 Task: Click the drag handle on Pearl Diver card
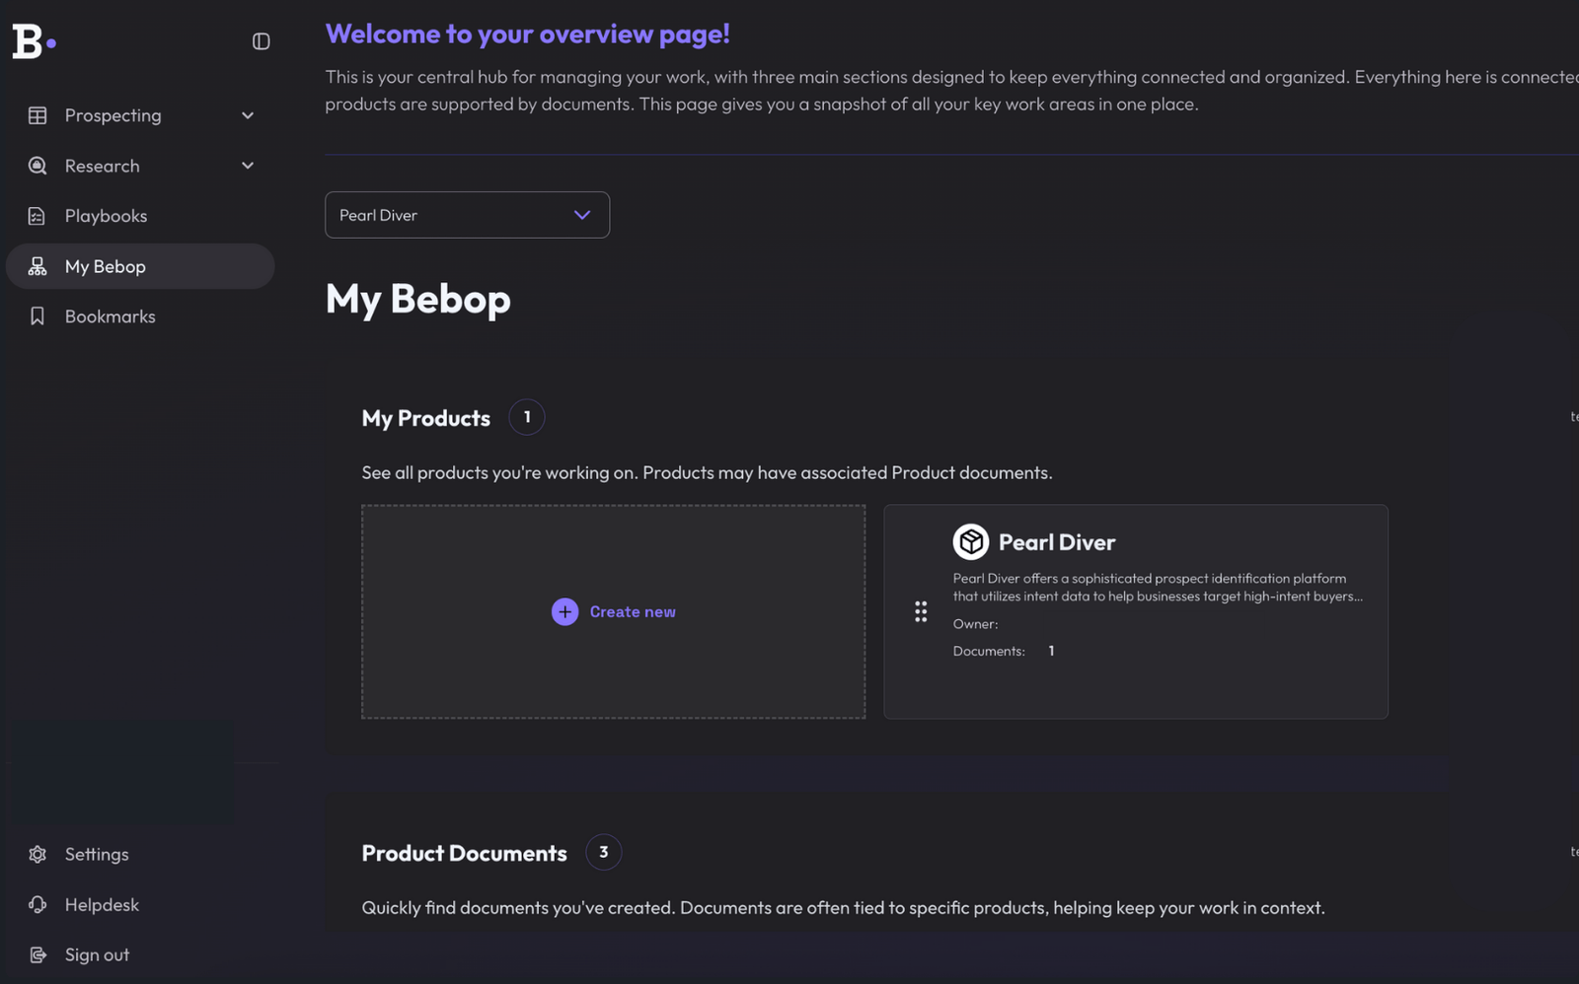(921, 611)
